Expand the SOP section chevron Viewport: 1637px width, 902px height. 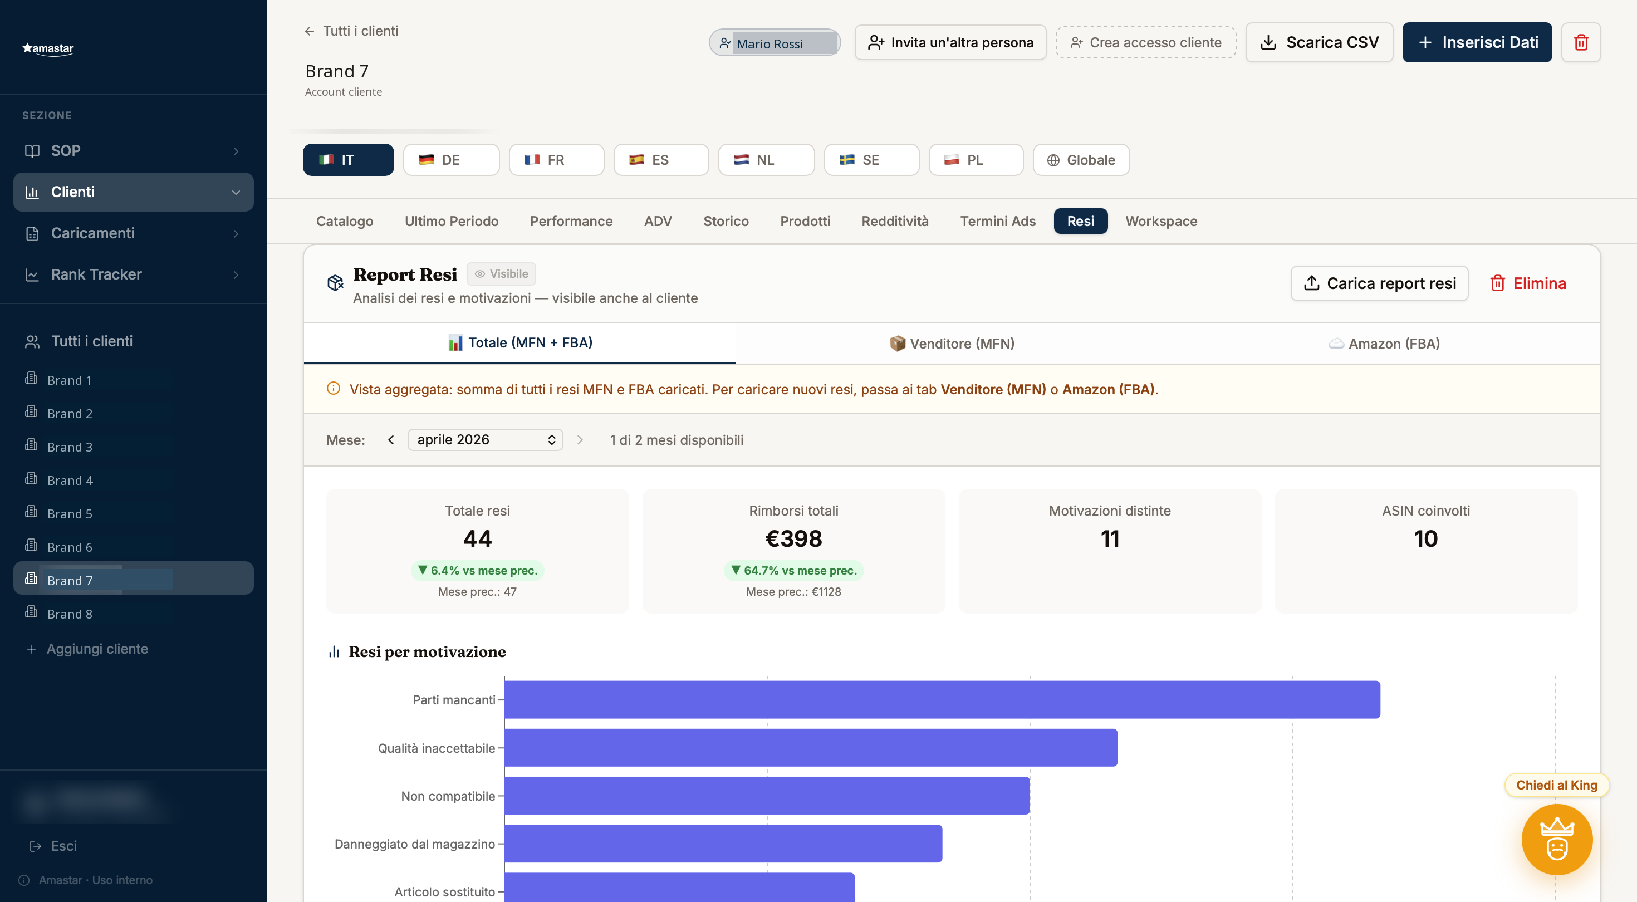coord(236,151)
